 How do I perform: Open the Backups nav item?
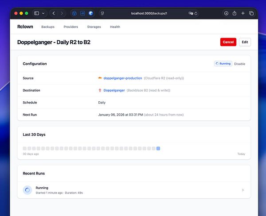(48, 27)
